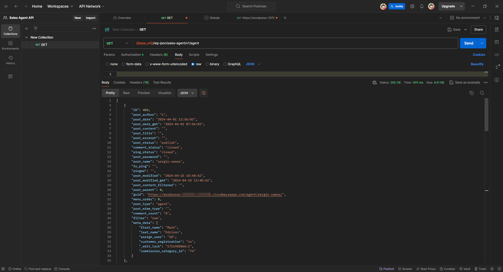Screen dimensions: 503x272
Task: Switch to the Raw response view
Action: (x=126, y=93)
